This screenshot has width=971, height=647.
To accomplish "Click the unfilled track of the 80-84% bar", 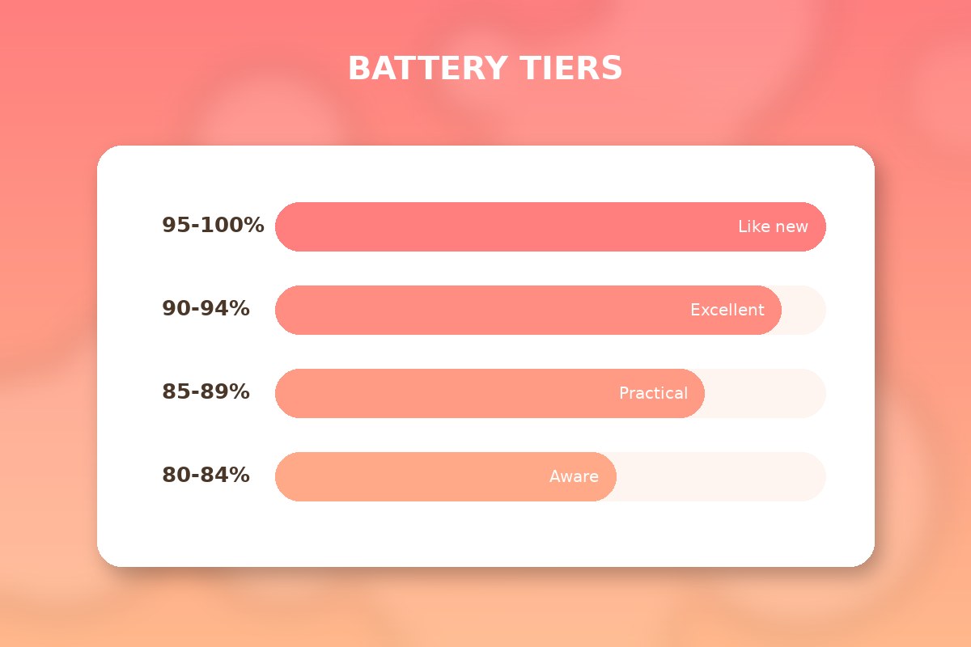I will click(720, 477).
